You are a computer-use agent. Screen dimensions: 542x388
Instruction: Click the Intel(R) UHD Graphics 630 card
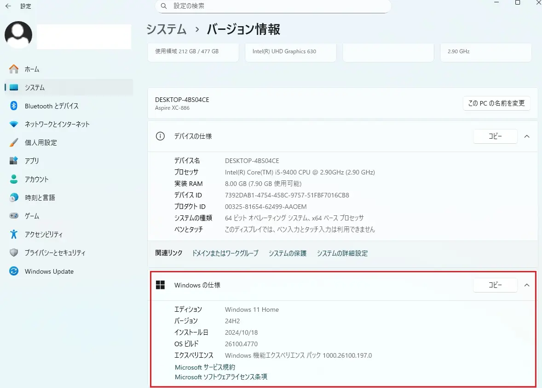291,52
